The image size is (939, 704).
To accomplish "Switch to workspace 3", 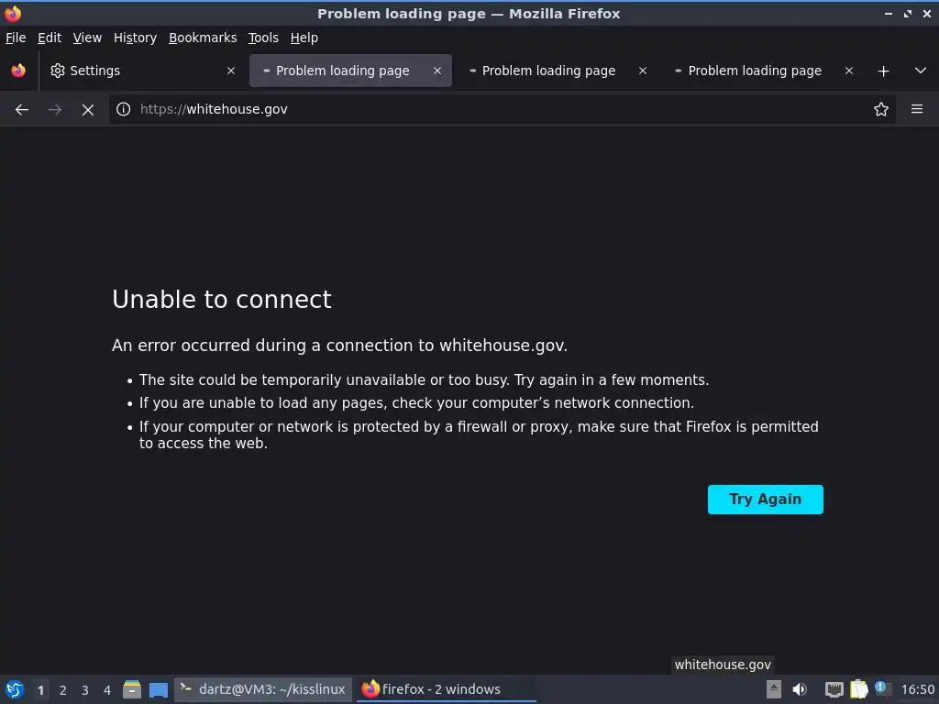I will click(x=85, y=690).
